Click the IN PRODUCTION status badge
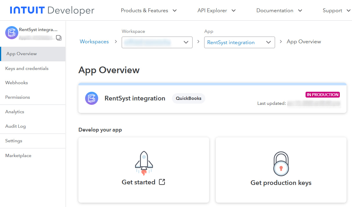 coord(323,95)
